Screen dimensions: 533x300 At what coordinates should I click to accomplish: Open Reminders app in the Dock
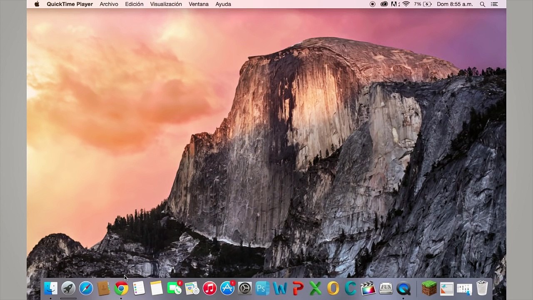(x=139, y=288)
